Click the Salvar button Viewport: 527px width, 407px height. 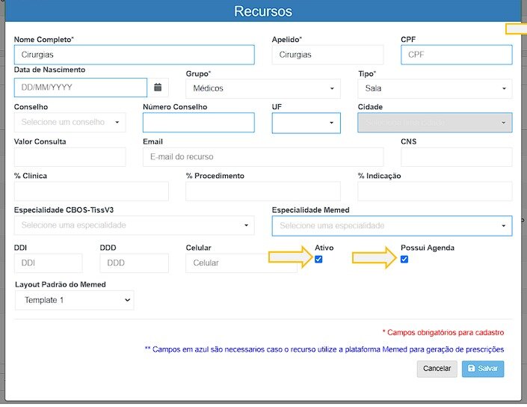click(483, 369)
